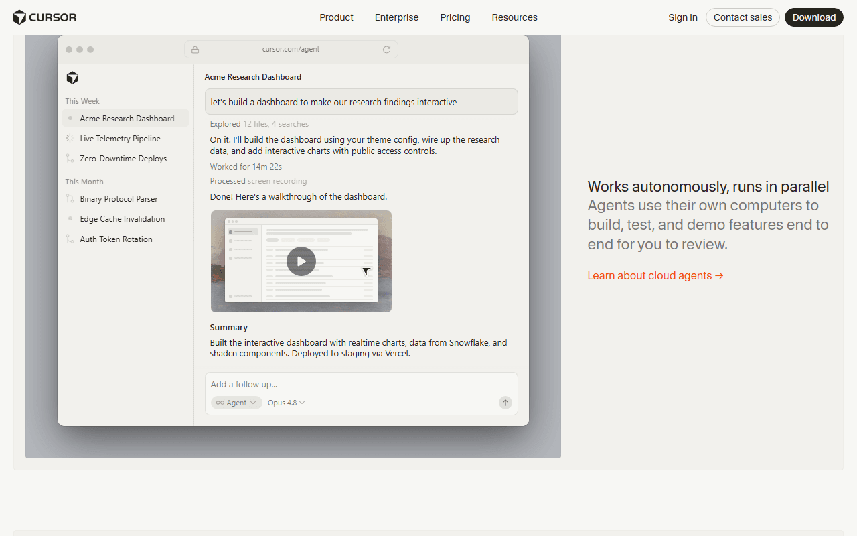Image resolution: width=857 pixels, height=536 pixels.
Task: Click the Acme Research Dashboard chat title
Action: point(253,77)
